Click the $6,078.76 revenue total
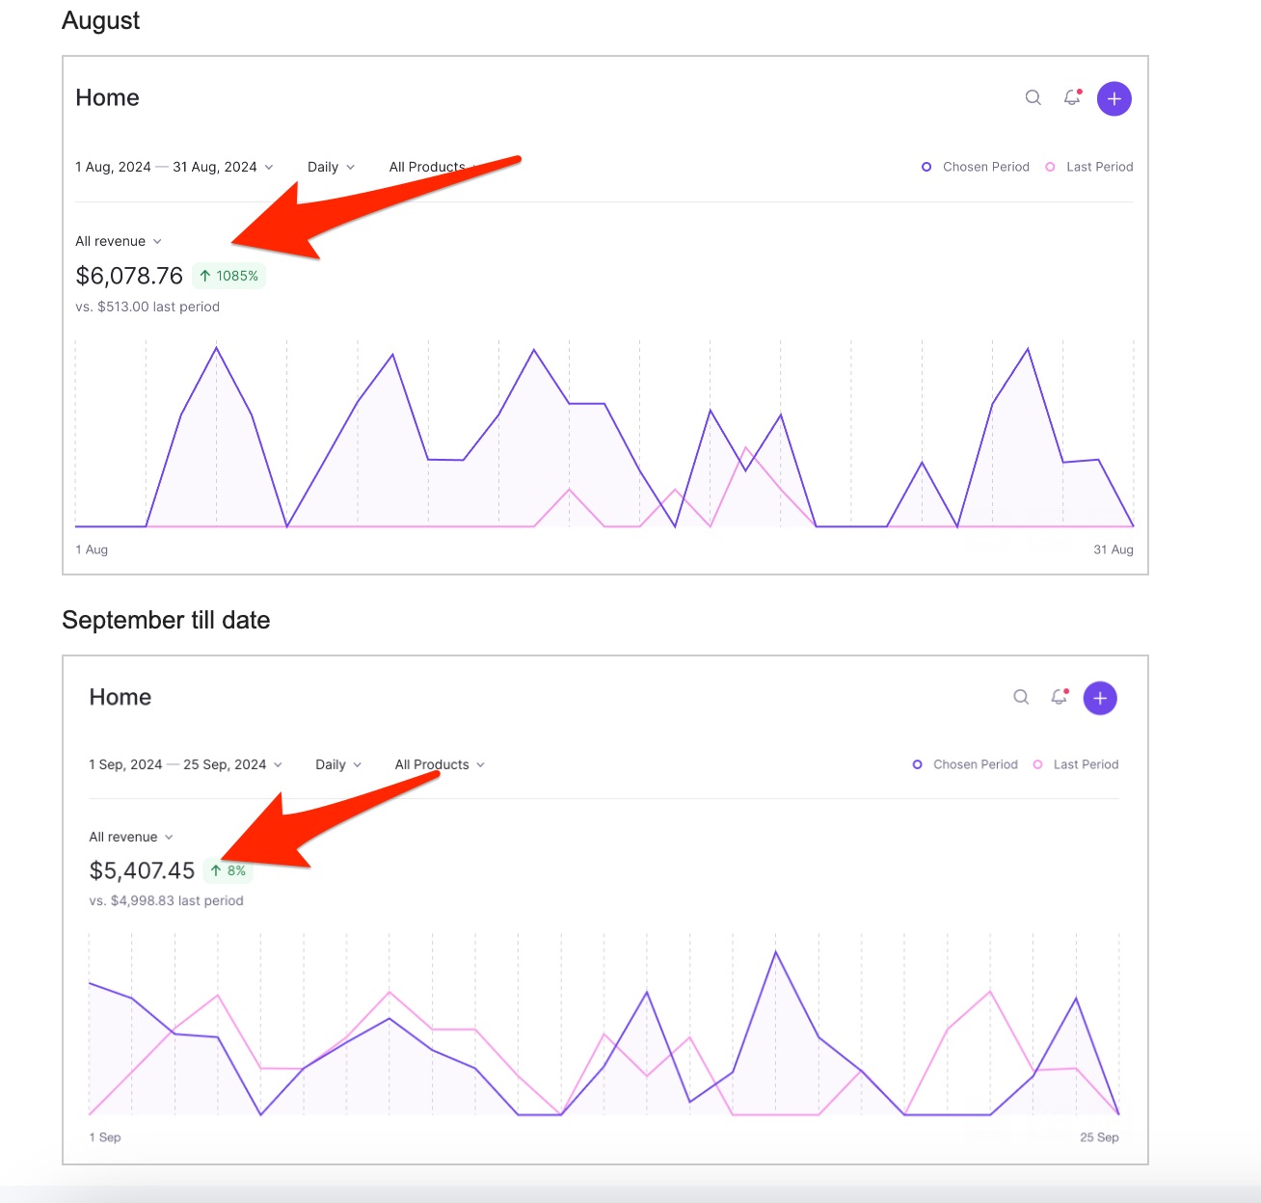Image resolution: width=1261 pixels, height=1203 pixels. coord(129,276)
